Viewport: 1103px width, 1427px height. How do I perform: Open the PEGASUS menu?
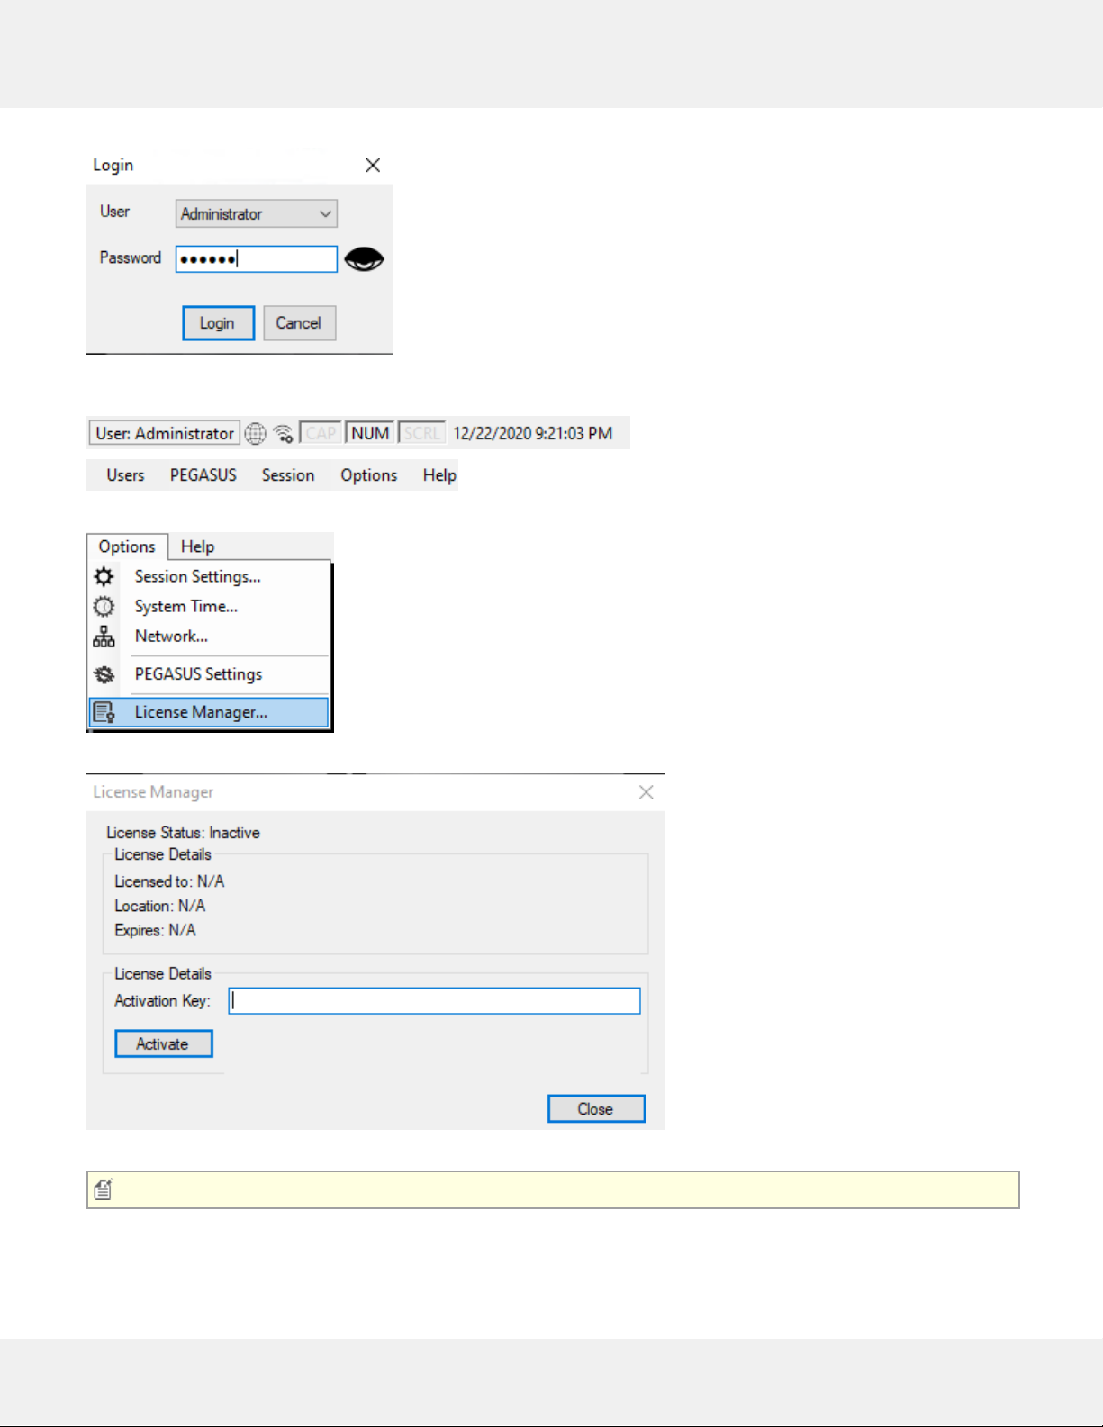203,475
